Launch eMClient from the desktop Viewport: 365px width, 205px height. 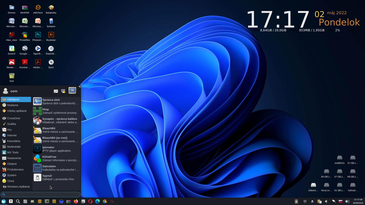point(38,9)
